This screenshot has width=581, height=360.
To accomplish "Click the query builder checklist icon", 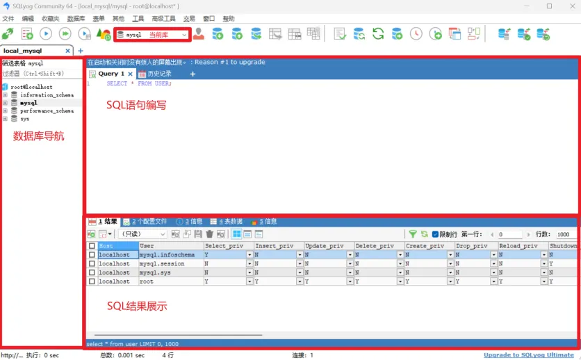I will coord(340,34).
